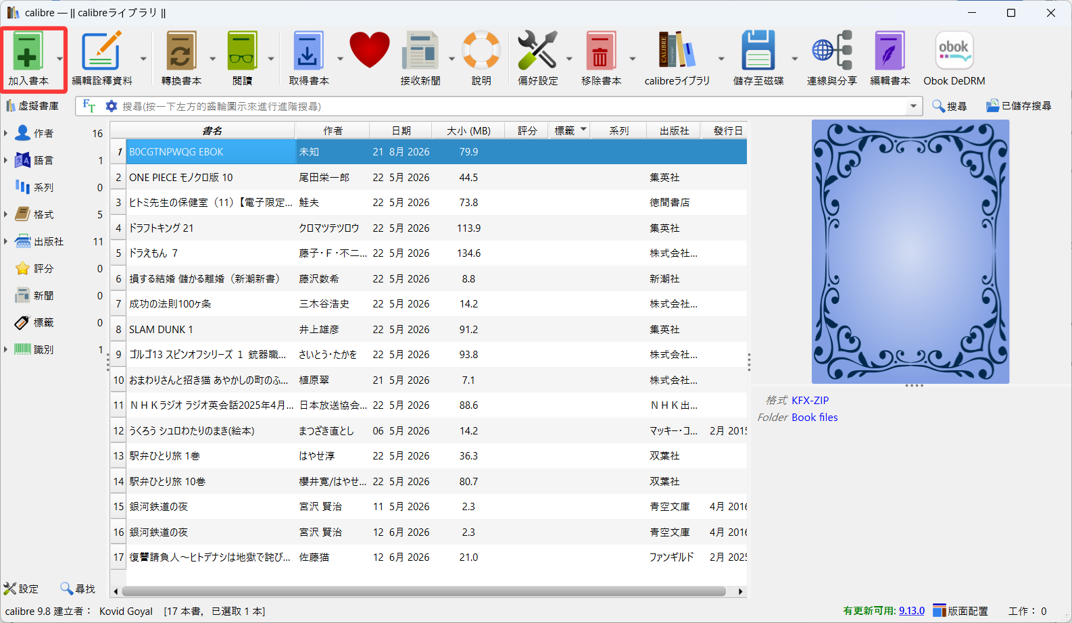Open dropdown arrow beside 儲存至磁碟
Image resolution: width=1072 pixels, height=623 pixels.
[x=795, y=59]
